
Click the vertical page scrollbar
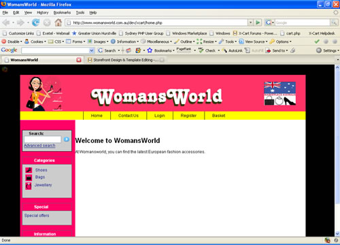(x=337, y=150)
